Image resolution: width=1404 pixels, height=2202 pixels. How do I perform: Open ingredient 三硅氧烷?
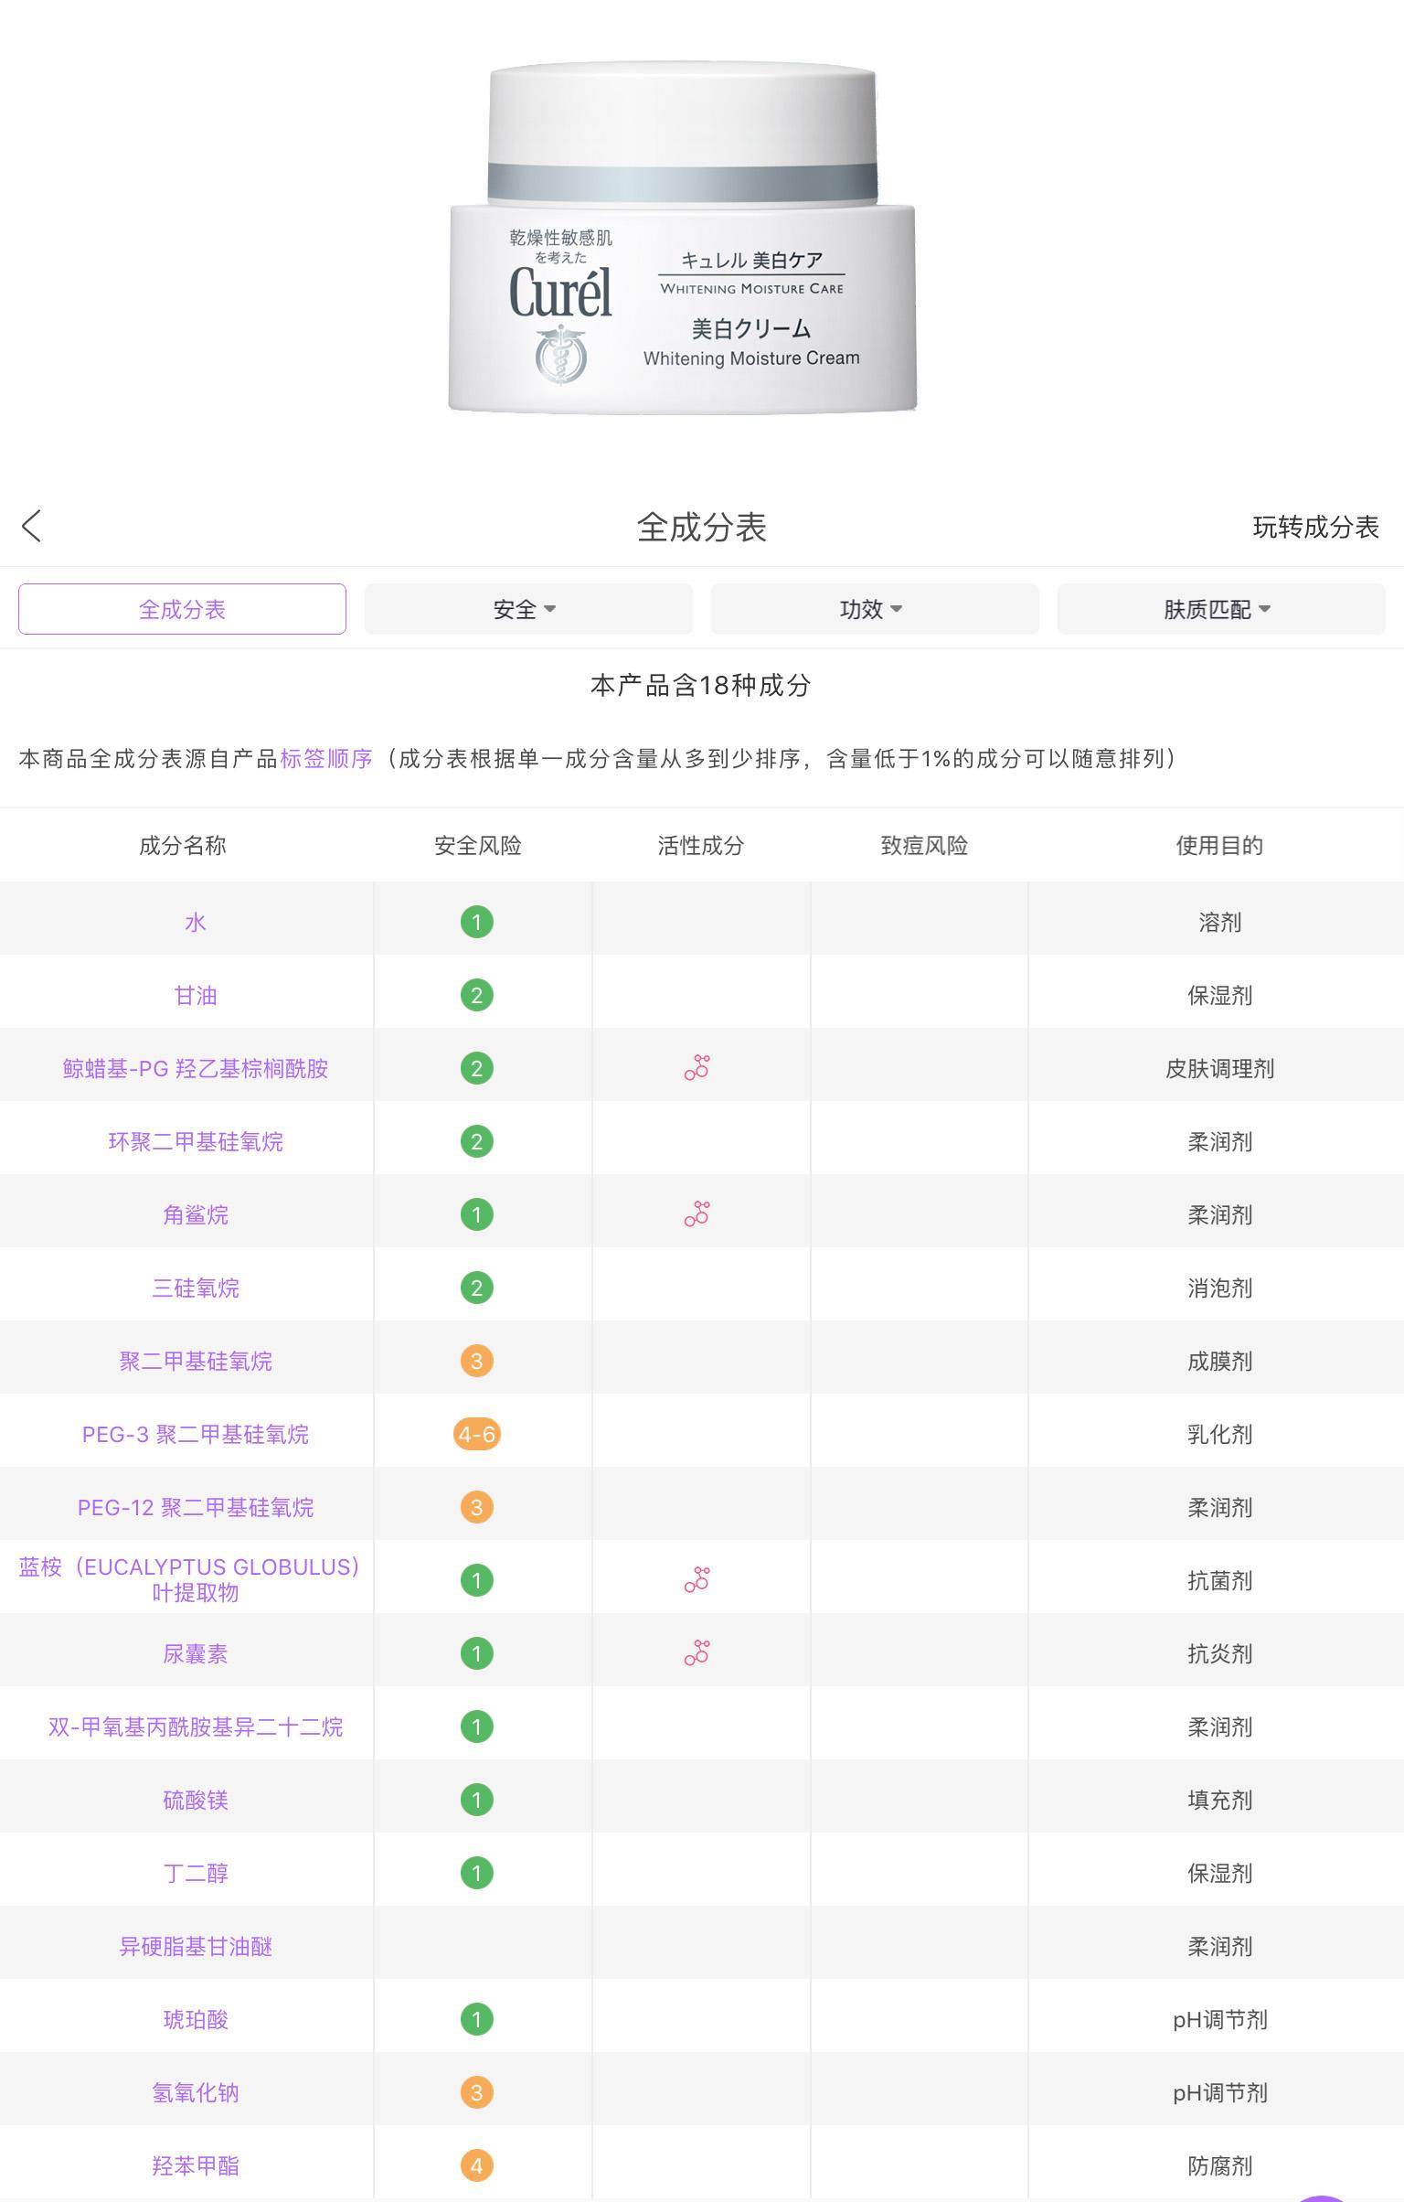click(x=196, y=1288)
